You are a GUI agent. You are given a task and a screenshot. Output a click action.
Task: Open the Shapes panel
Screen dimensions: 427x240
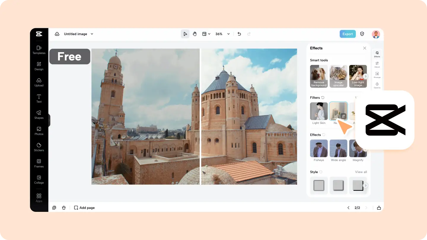pyautogui.click(x=39, y=115)
